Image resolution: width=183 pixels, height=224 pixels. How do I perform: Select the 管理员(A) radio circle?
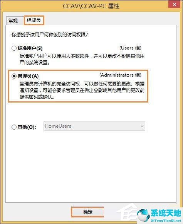(14, 76)
